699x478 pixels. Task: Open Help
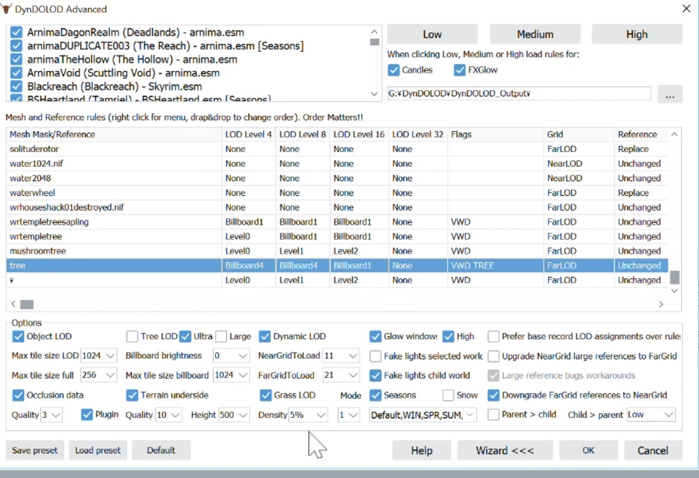click(422, 450)
